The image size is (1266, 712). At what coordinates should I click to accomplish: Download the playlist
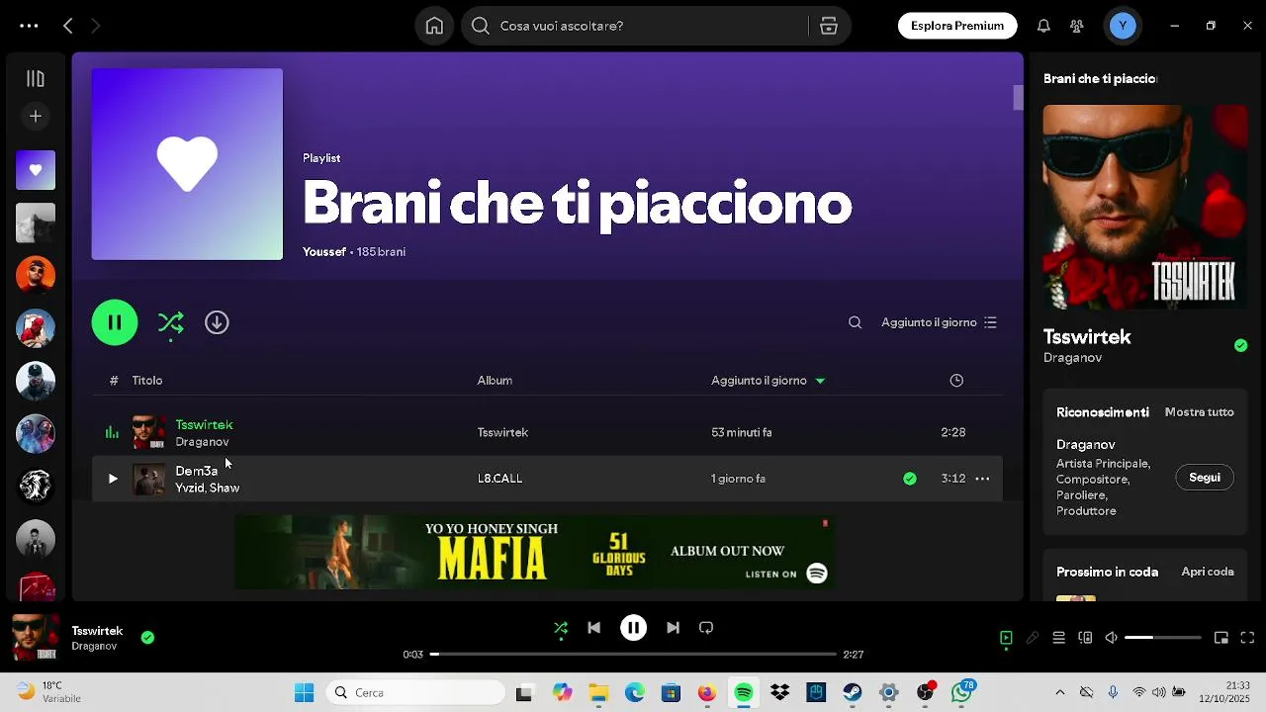217,322
